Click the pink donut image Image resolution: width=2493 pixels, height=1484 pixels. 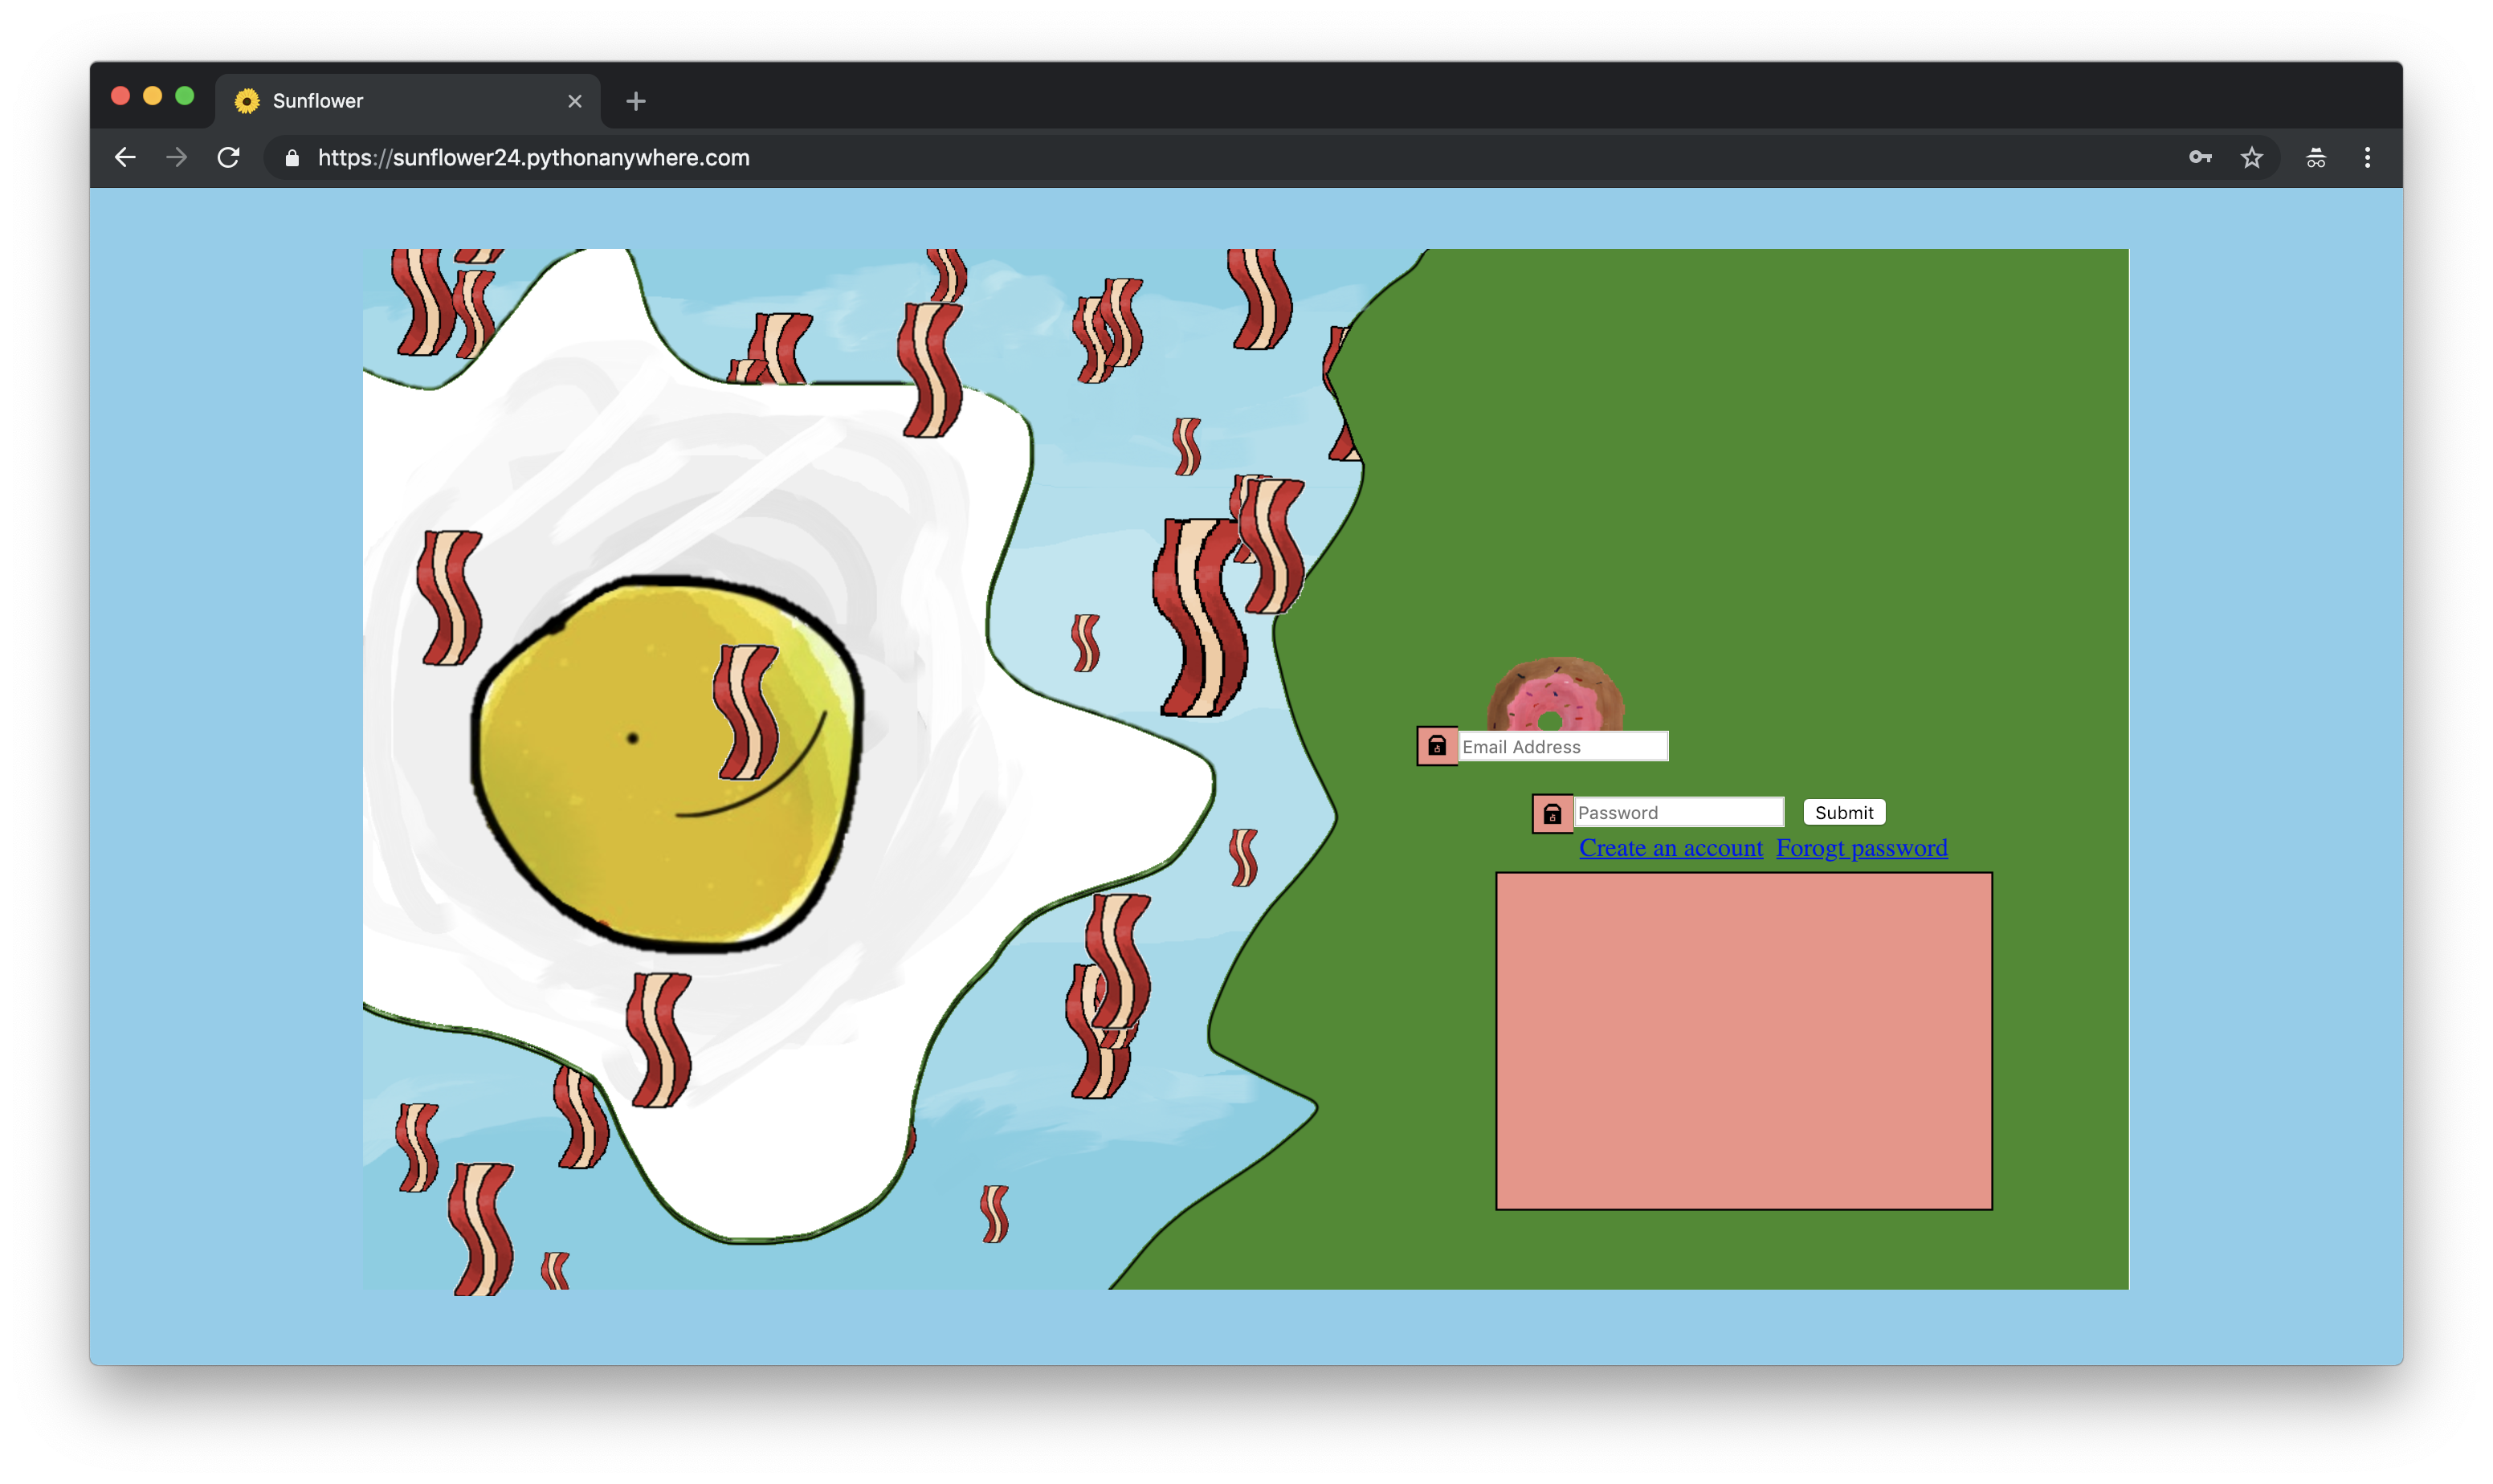click(1556, 694)
